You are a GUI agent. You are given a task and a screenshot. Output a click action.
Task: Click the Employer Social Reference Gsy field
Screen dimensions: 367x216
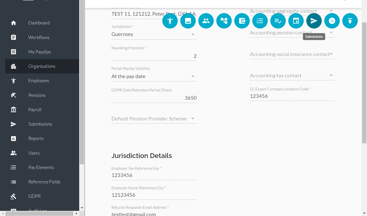click(x=154, y=195)
